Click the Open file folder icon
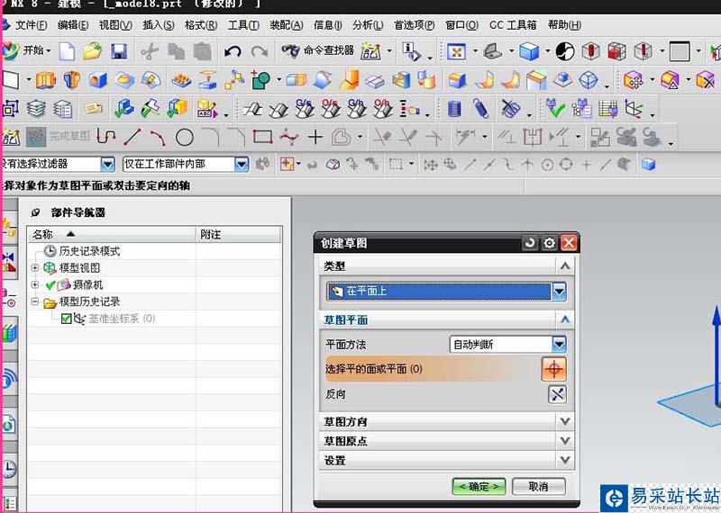The image size is (721, 513). coord(93,51)
